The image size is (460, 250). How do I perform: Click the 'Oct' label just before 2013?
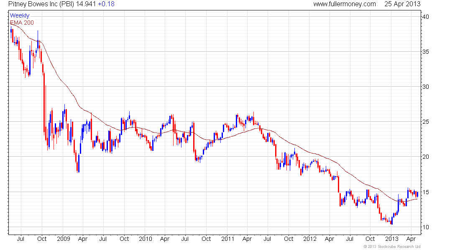coord(370,239)
